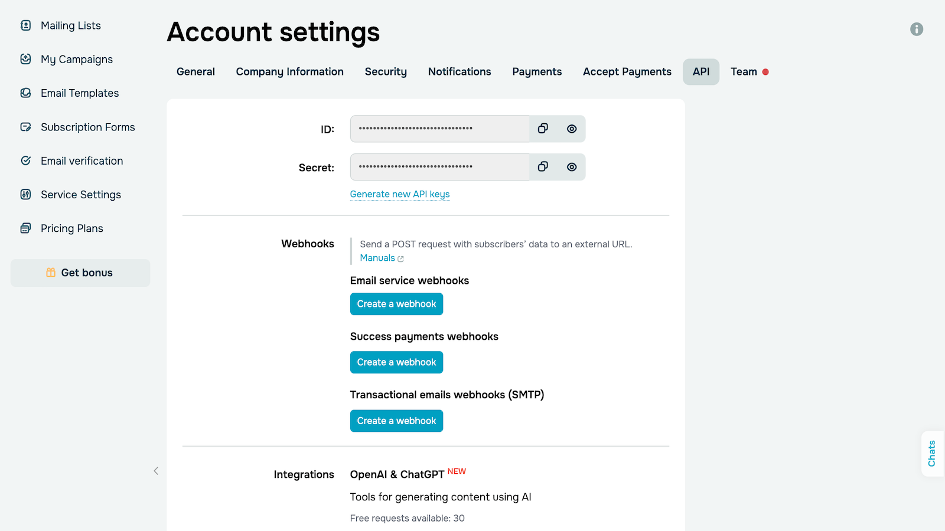Click the Email verification checkmark icon
Screen dimensions: 945x531
(x=25, y=160)
